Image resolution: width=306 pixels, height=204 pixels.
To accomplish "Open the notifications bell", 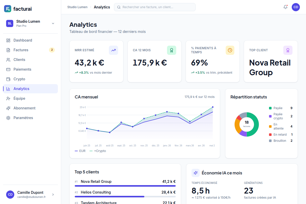I will (286, 7).
